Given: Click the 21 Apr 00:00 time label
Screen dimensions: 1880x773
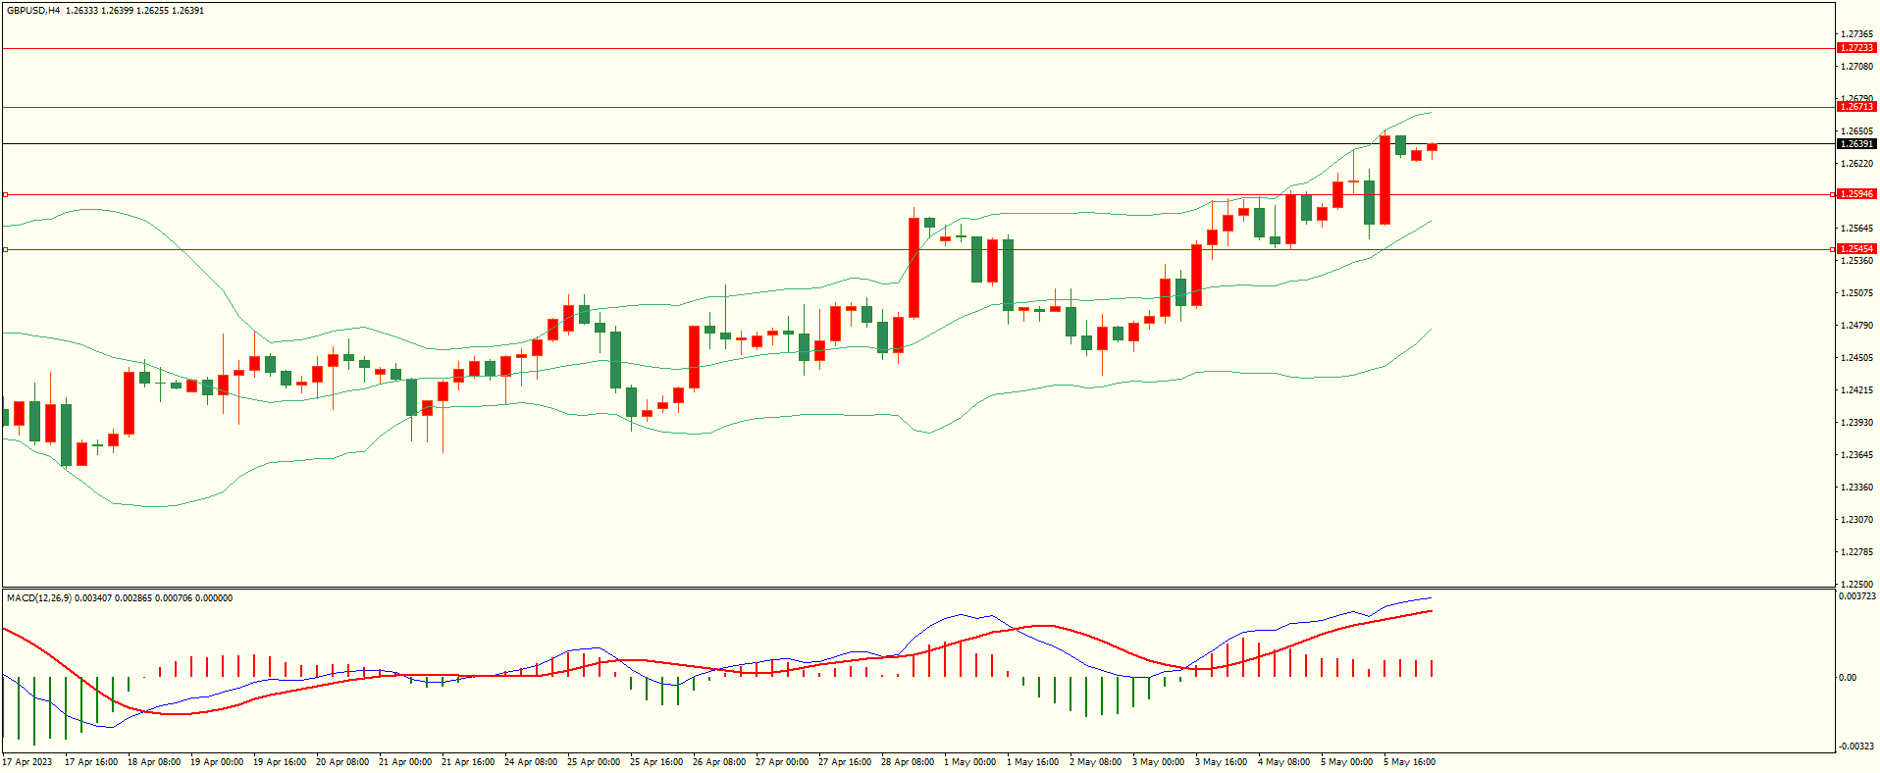Looking at the screenshot, I should (x=405, y=762).
